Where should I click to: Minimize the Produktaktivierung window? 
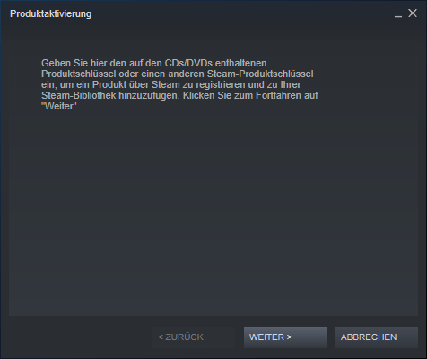(398, 13)
